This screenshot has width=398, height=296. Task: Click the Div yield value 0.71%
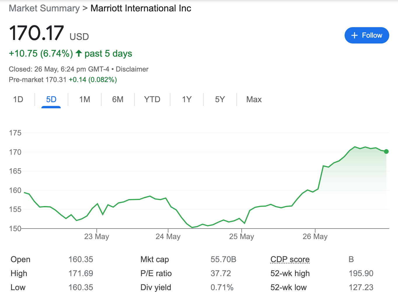tap(222, 287)
